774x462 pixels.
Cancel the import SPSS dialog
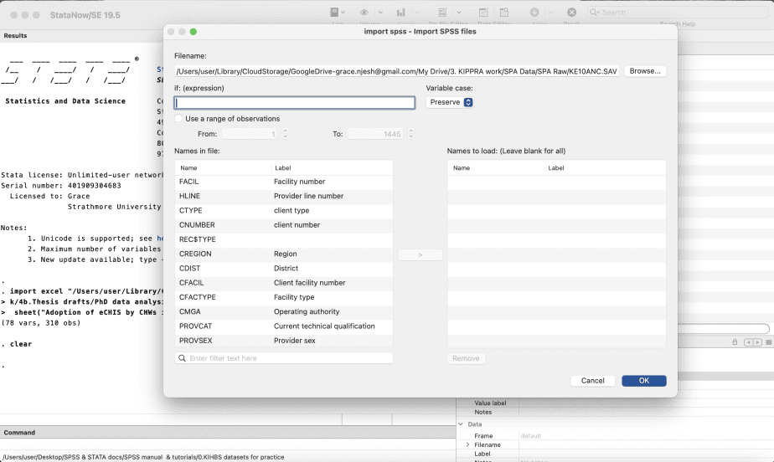592,381
